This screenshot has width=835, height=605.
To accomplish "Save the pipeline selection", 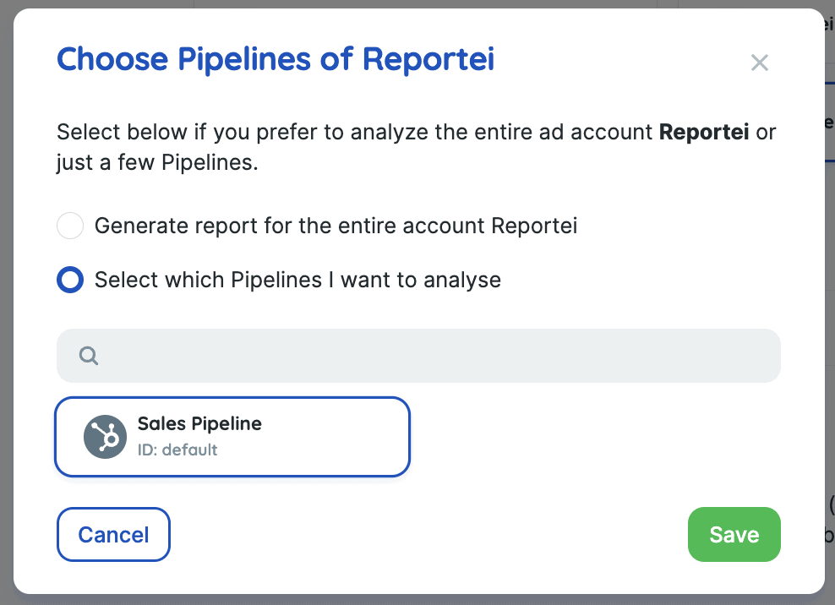I will point(734,534).
